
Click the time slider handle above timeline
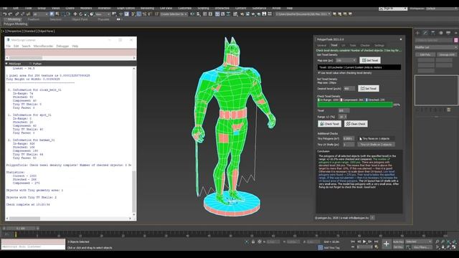pyautogui.click(x=20, y=228)
